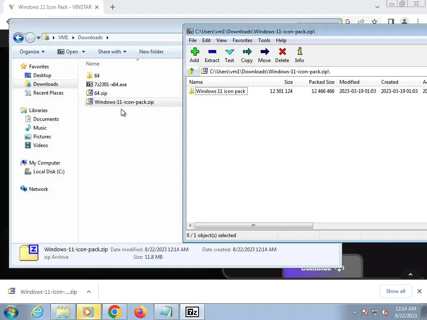Click the left scroll arrow in 7-Zip
The height and width of the screenshot is (320, 427).
pyautogui.click(x=190, y=225)
